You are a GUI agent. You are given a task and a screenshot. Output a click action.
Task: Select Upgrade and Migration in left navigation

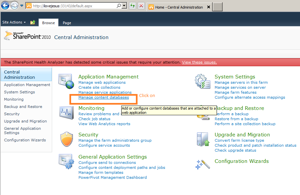click(x=25, y=121)
